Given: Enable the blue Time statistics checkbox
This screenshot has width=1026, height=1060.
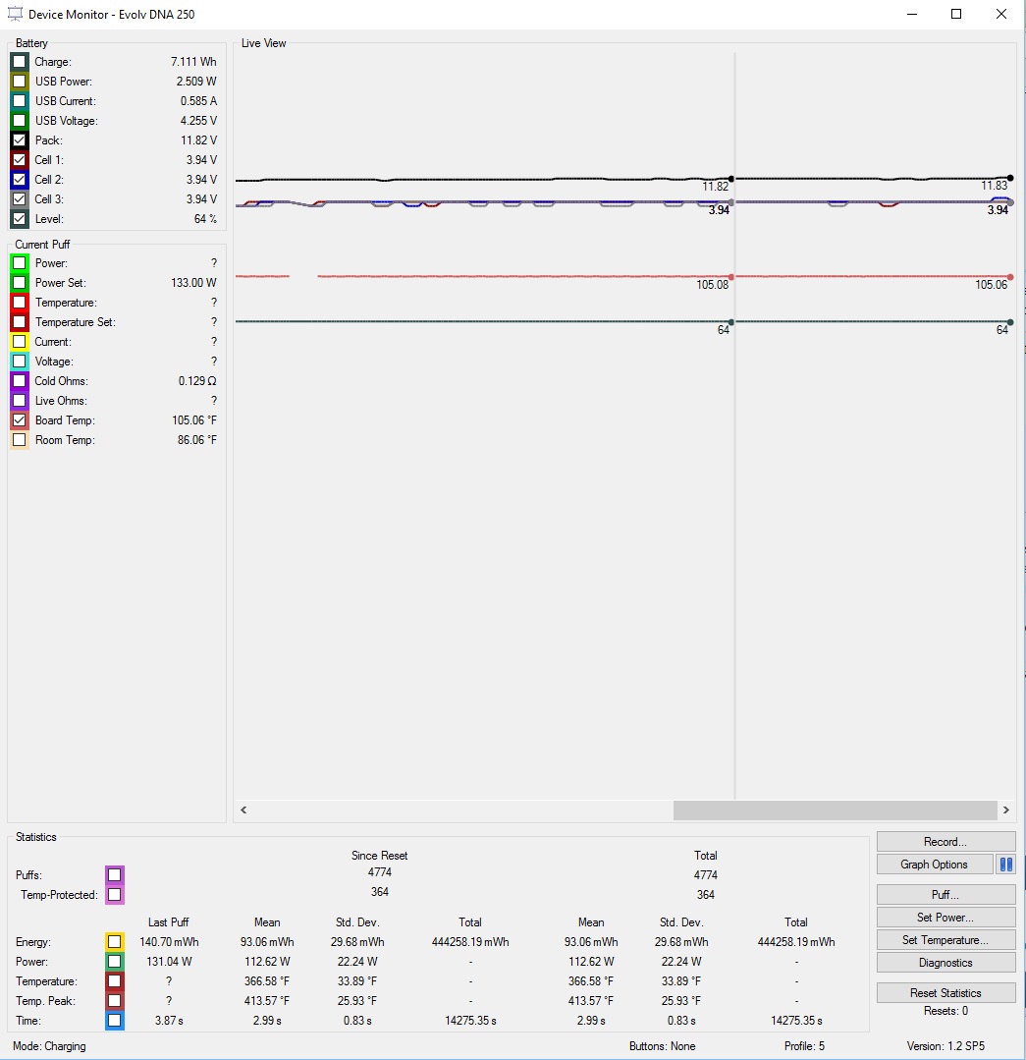Looking at the screenshot, I should point(115,1021).
